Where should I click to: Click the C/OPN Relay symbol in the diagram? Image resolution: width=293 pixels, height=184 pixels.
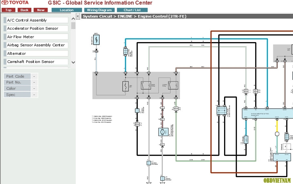pos(173,85)
